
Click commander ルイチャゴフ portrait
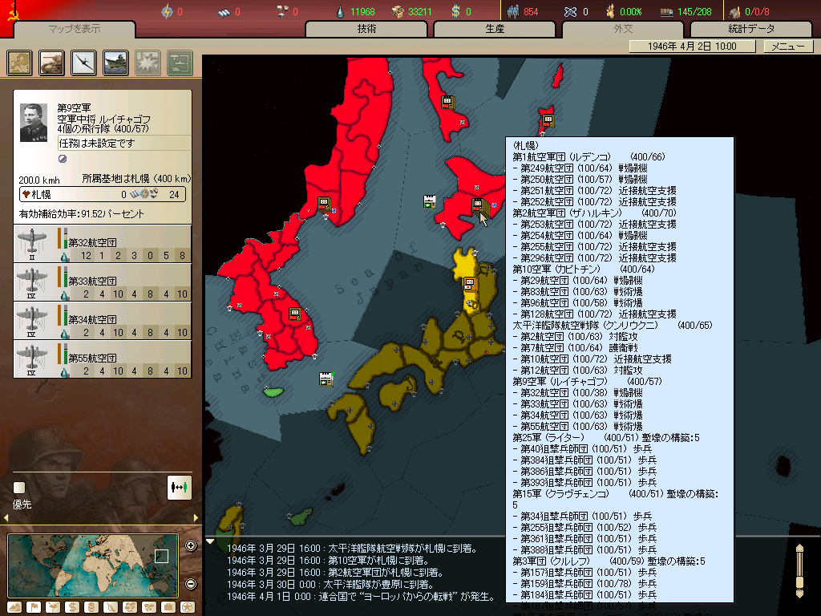click(x=34, y=123)
